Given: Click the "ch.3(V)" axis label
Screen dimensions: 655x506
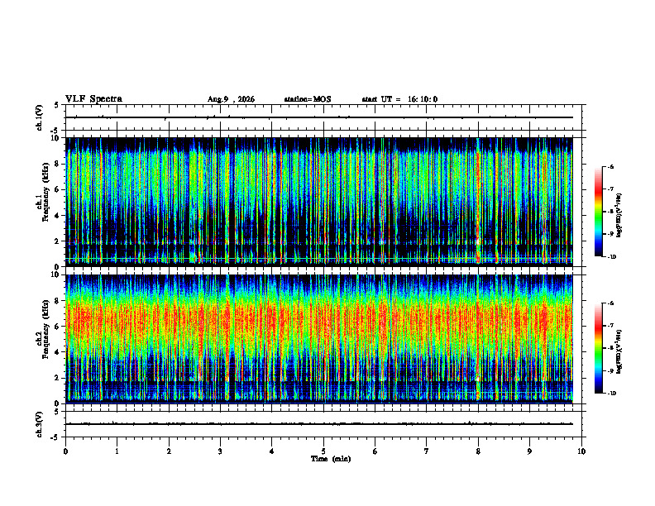Looking at the screenshot, I should pyautogui.click(x=39, y=424).
